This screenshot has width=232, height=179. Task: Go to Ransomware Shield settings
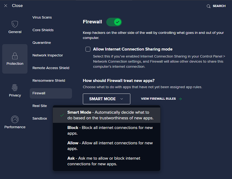pos(49,81)
